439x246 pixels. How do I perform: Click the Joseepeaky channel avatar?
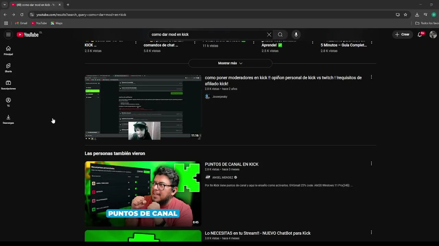pos(207,97)
